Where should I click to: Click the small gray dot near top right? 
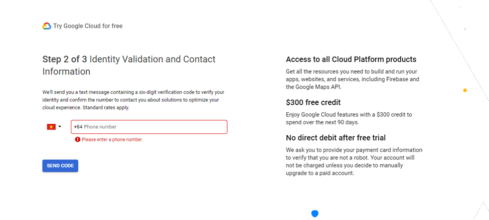pyautogui.click(x=465, y=29)
